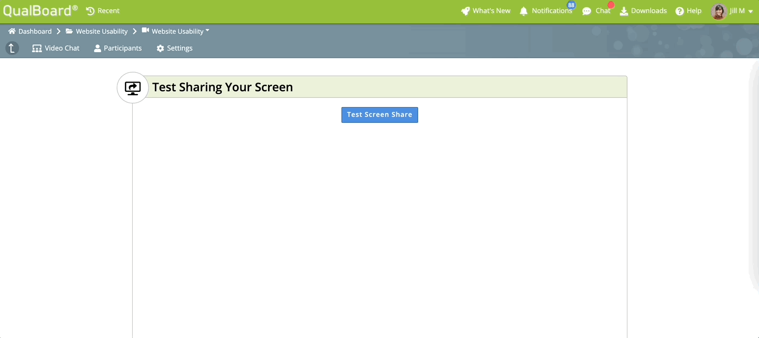Expand the Jill M user menu arrow
Image resolution: width=759 pixels, height=338 pixels.
pyautogui.click(x=751, y=11)
